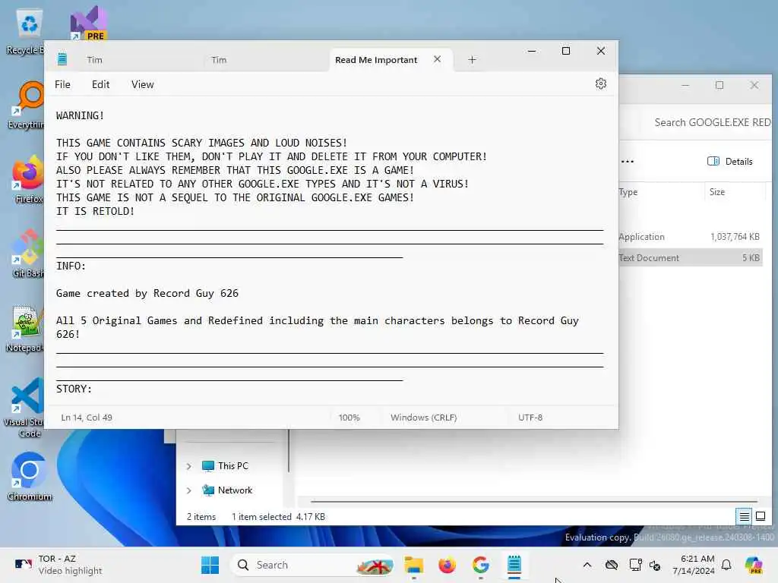This screenshot has width=778, height=583.
Task: Add a new Notepad tab
Action: pos(472,60)
